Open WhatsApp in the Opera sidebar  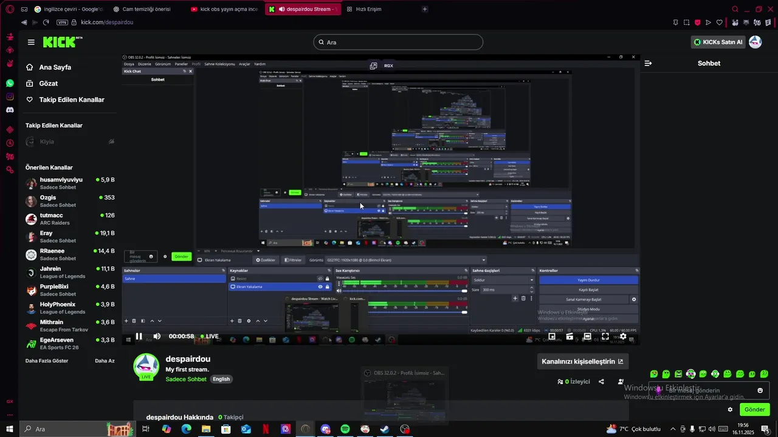[10, 83]
